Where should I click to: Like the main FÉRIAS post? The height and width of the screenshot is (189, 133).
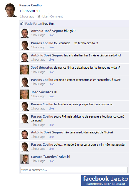pos(45,16)
